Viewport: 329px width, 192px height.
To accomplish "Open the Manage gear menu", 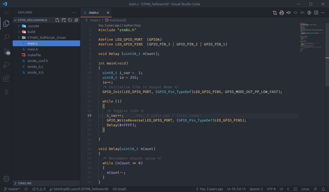I will point(6,179).
